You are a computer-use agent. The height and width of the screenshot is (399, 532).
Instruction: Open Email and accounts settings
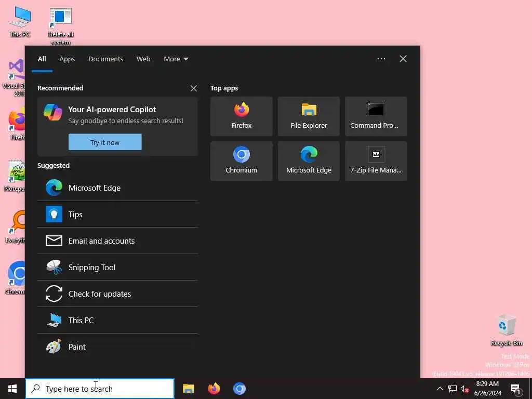click(117, 241)
